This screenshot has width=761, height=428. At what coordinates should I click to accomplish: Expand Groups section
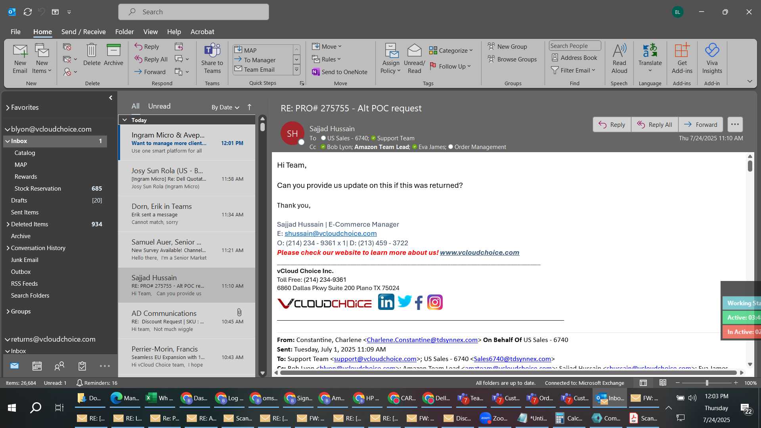8,311
